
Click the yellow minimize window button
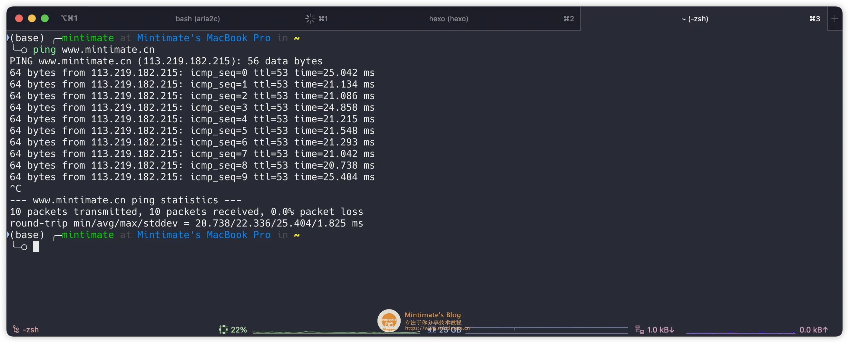[32, 18]
